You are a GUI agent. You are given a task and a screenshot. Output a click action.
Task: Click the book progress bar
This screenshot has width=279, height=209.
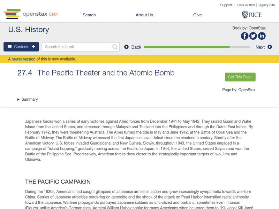tap(197, 47)
